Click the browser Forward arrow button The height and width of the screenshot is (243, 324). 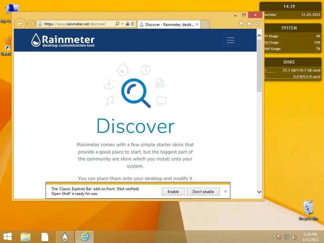[x=31, y=24]
